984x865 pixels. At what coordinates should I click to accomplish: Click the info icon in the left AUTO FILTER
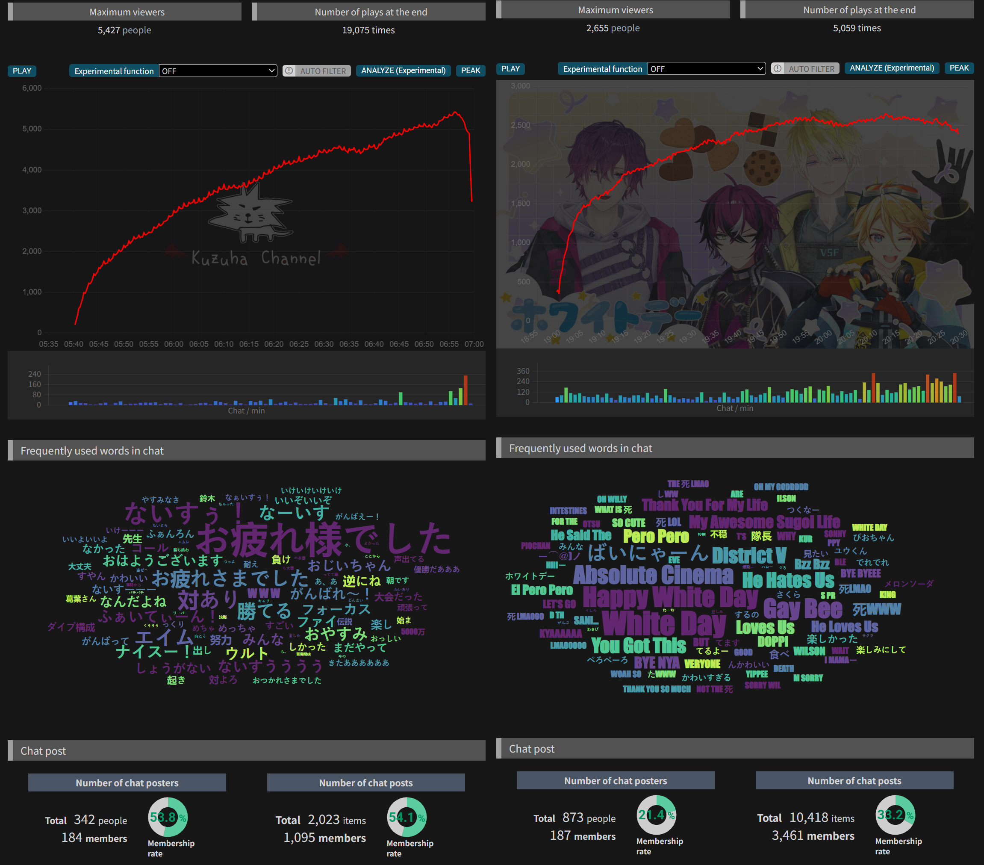pyautogui.click(x=289, y=71)
